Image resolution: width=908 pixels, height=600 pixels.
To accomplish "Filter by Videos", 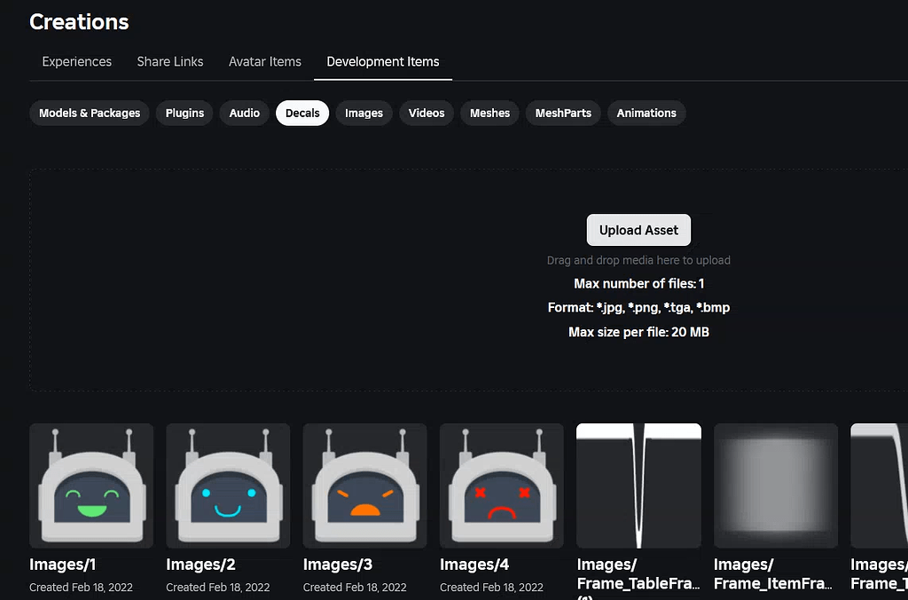I will pyautogui.click(x=426, y=113).
